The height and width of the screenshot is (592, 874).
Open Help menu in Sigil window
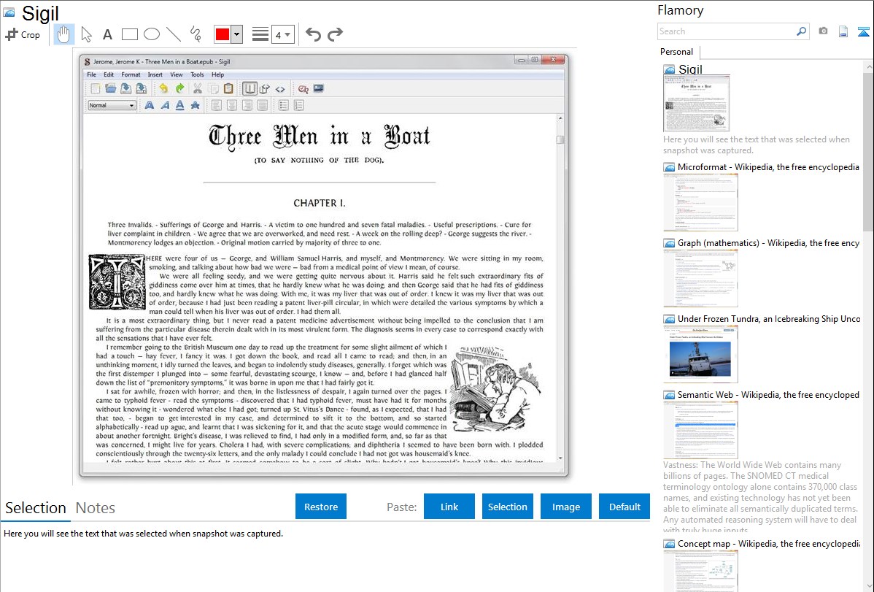(x=218, y=74)
